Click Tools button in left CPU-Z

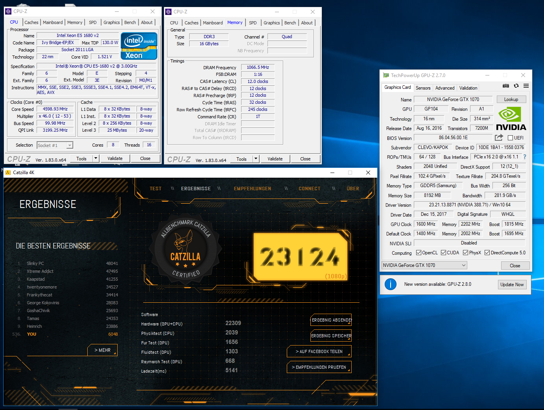tap(81, 158)
